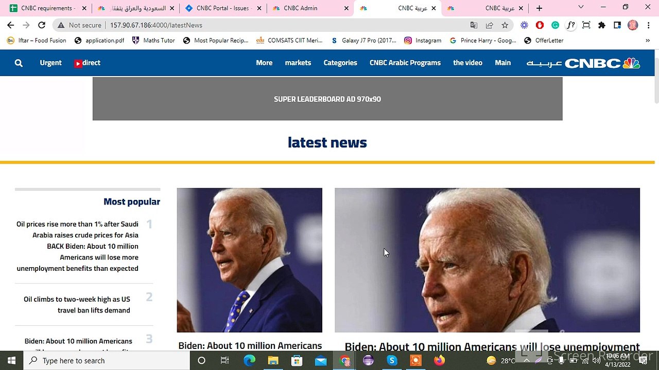659x370 pixels.
Task: Open the weather widget showing 28°C
Action: [x=500, y=361]
